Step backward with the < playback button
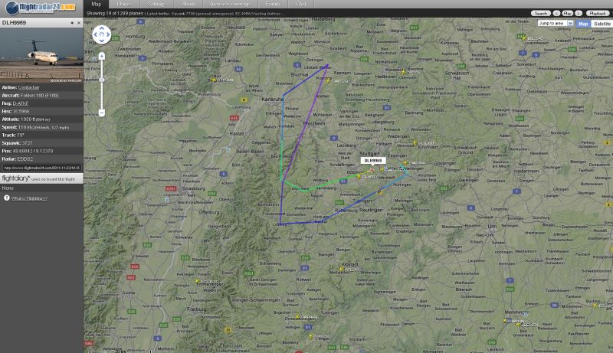613x353 pixels. [556, 13]
